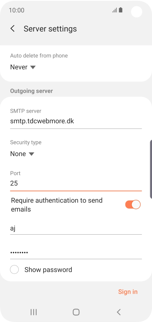The image size is (152, 322).
Task: Tap the Recent apps navigation icon
Action: [33, 312]
